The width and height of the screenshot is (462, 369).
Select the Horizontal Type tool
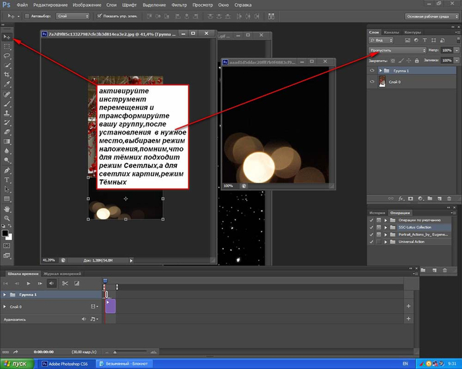(x=7, y=180)
